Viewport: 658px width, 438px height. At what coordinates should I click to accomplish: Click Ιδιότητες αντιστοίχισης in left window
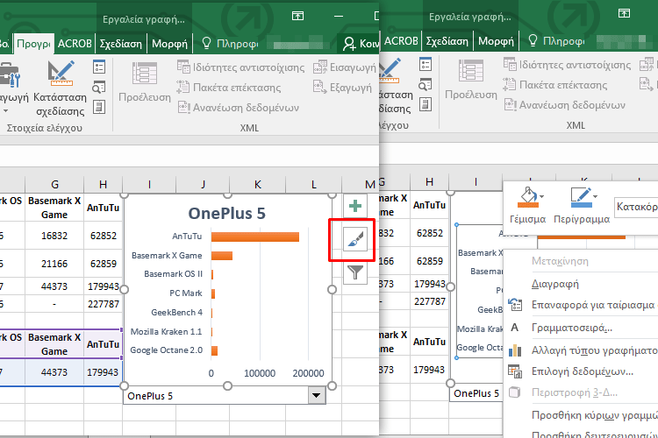241,67
